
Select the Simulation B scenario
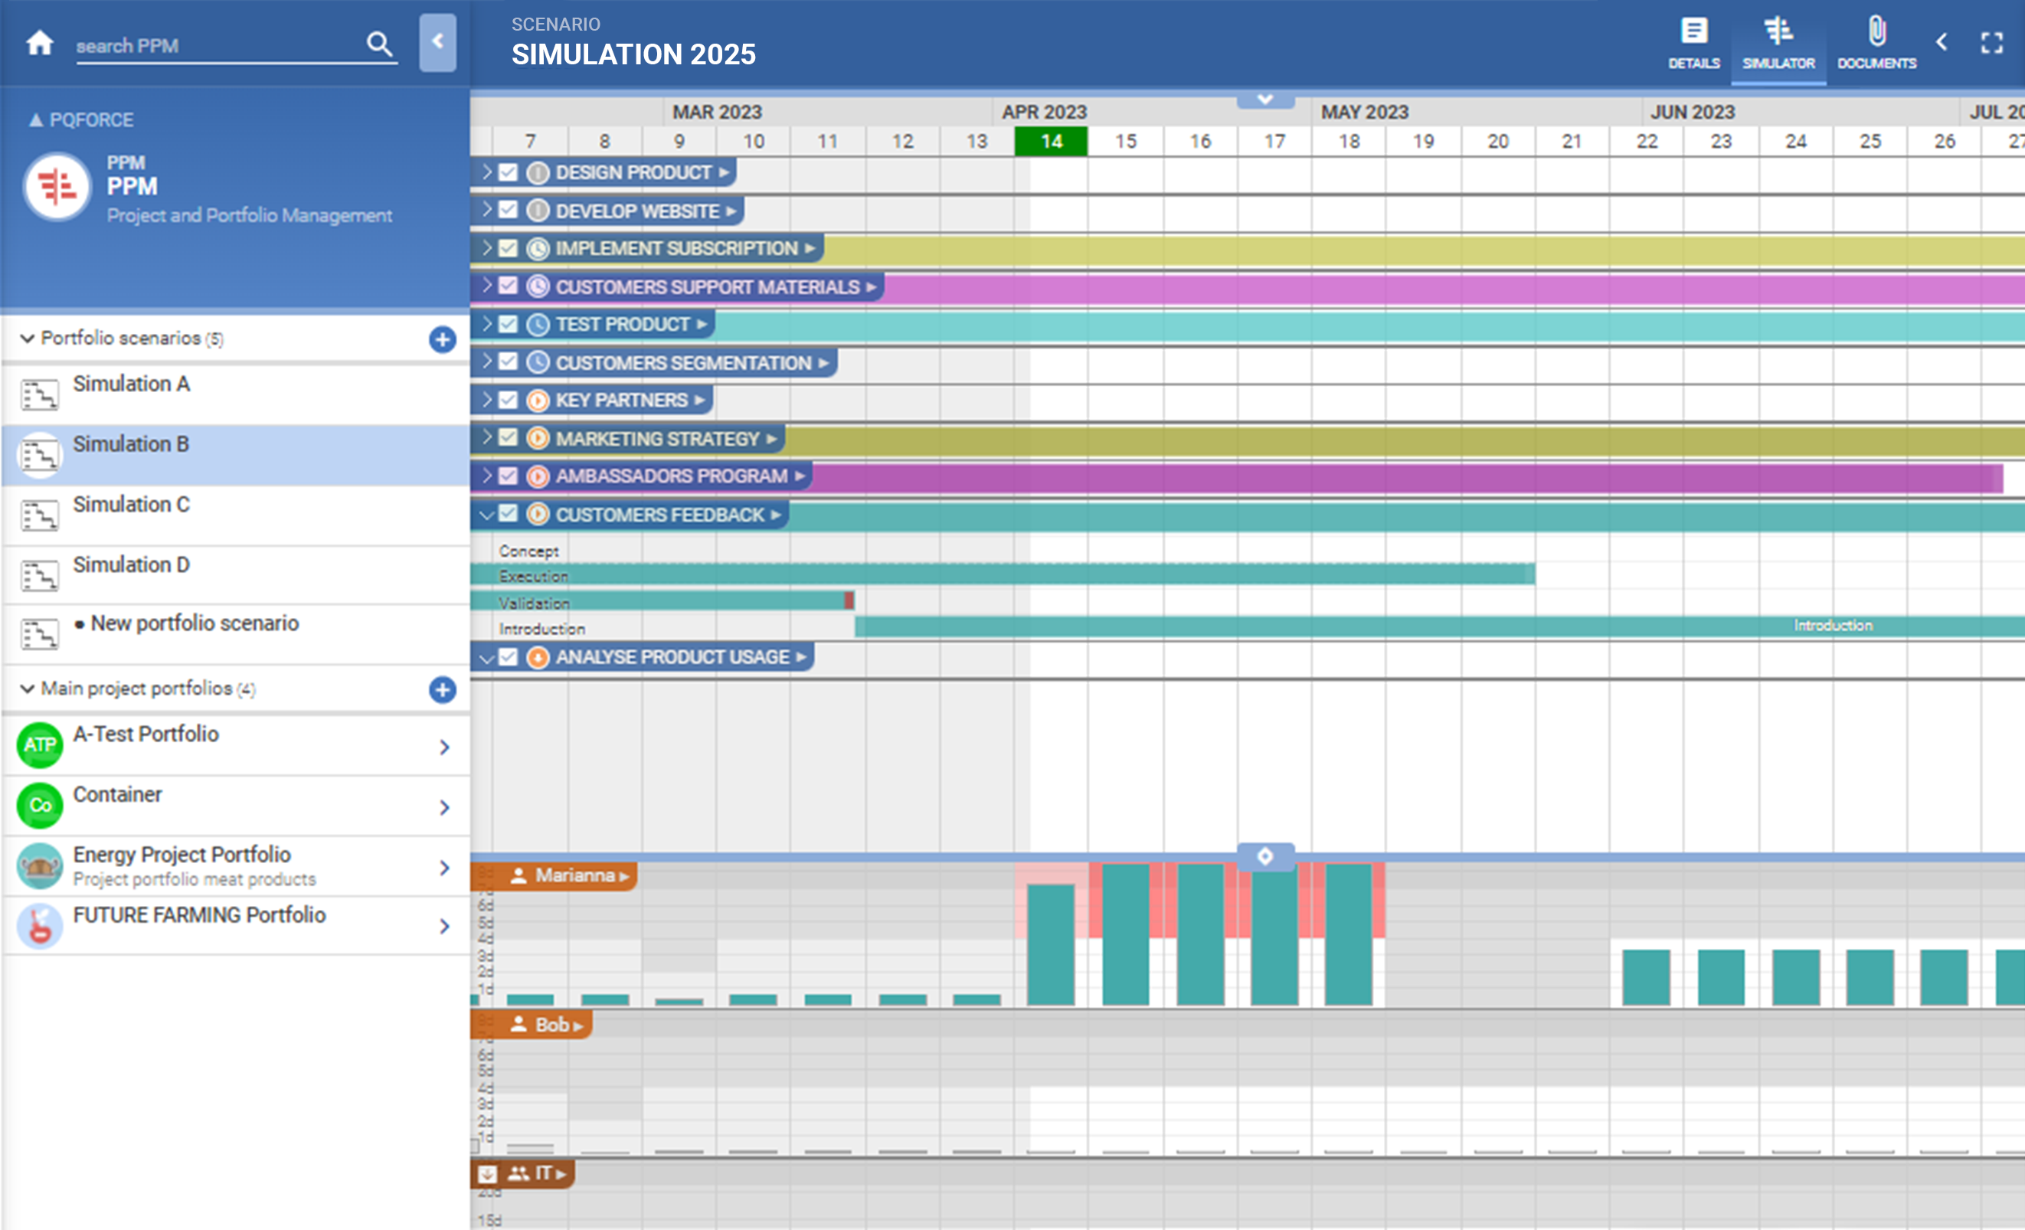click(235, 455)
